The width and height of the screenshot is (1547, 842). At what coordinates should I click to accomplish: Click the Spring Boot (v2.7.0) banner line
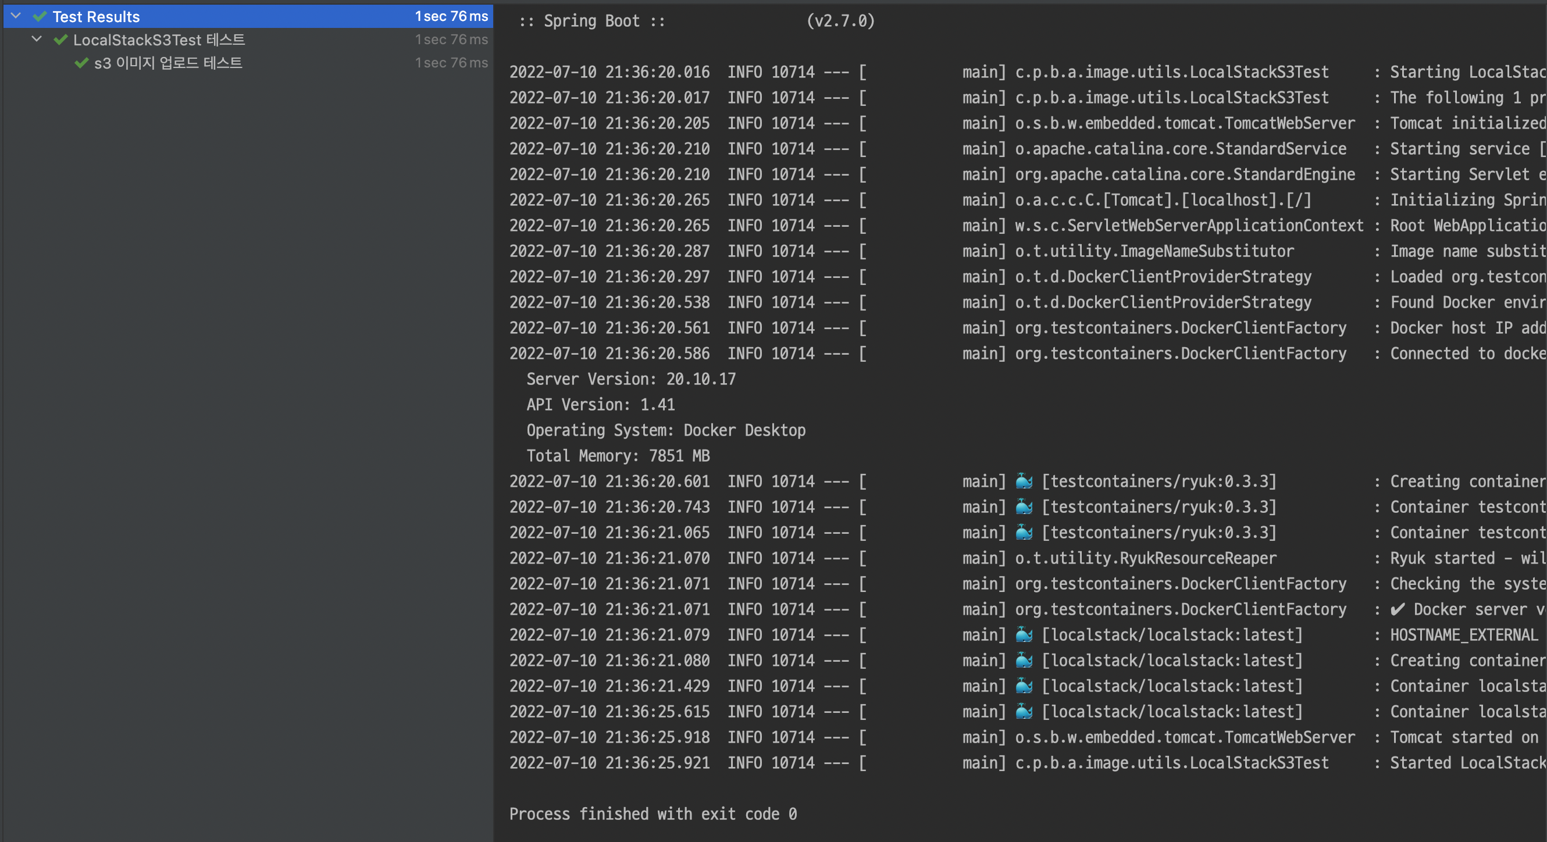click(x=697, y=21)
